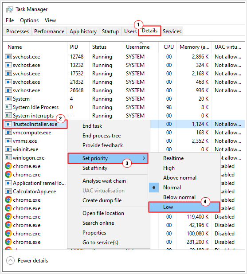This screenshot has height=274, width=247.
Task: Collapse view with Fewer details arrow
Action: pyautogui.click(x=11, y=261)
